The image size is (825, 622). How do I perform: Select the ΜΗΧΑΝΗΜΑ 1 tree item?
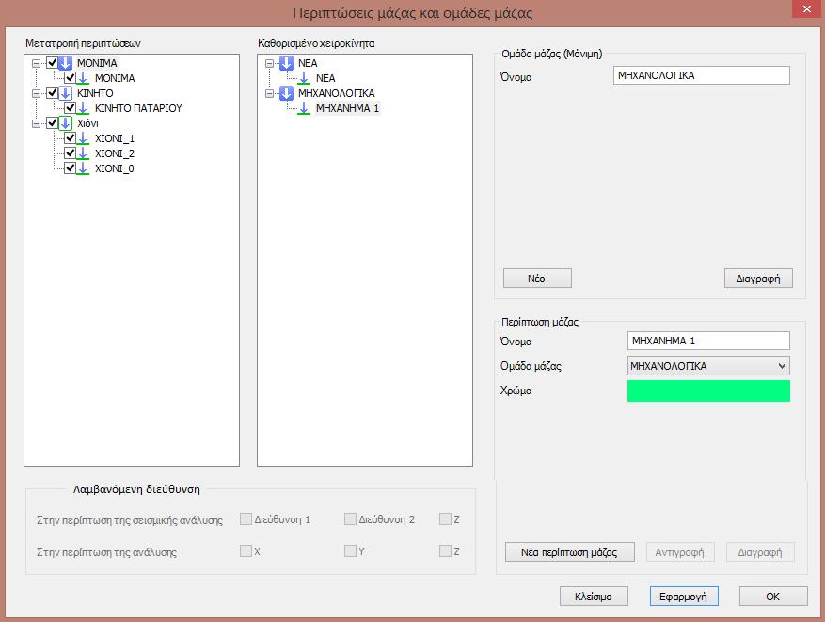coord(347,108)
